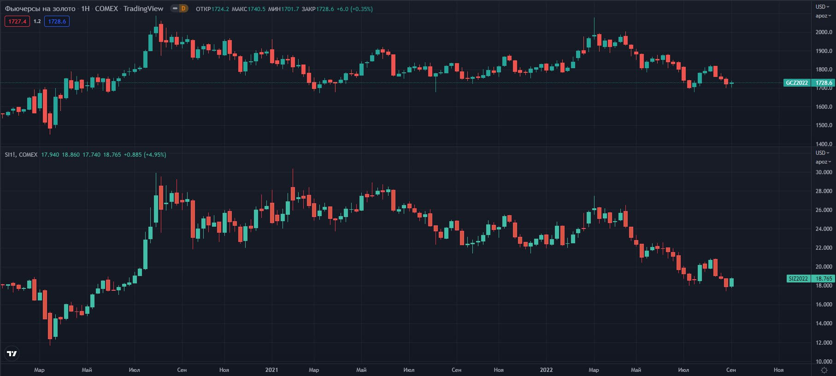The width and height of the screenshot is (836, 376).
Task: Click the 1500.0 level on gold price scale
Action: (824, 125)
